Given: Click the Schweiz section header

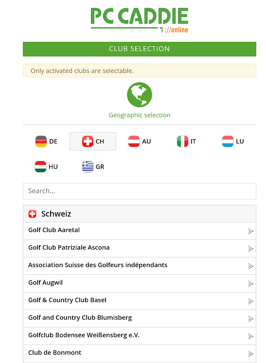Looking at the screenshot, I should tap(140, 214).
